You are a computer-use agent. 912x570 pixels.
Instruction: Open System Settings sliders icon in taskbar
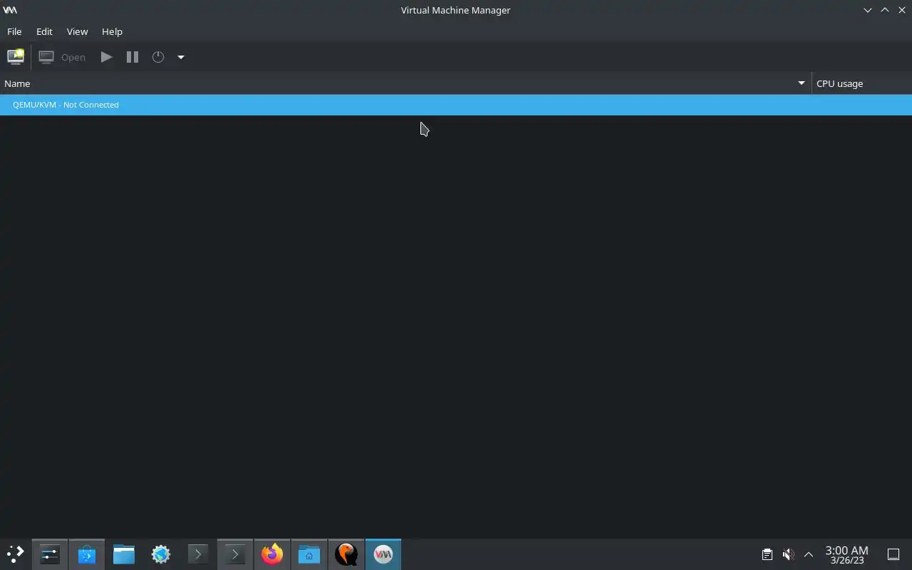(50, 554)
